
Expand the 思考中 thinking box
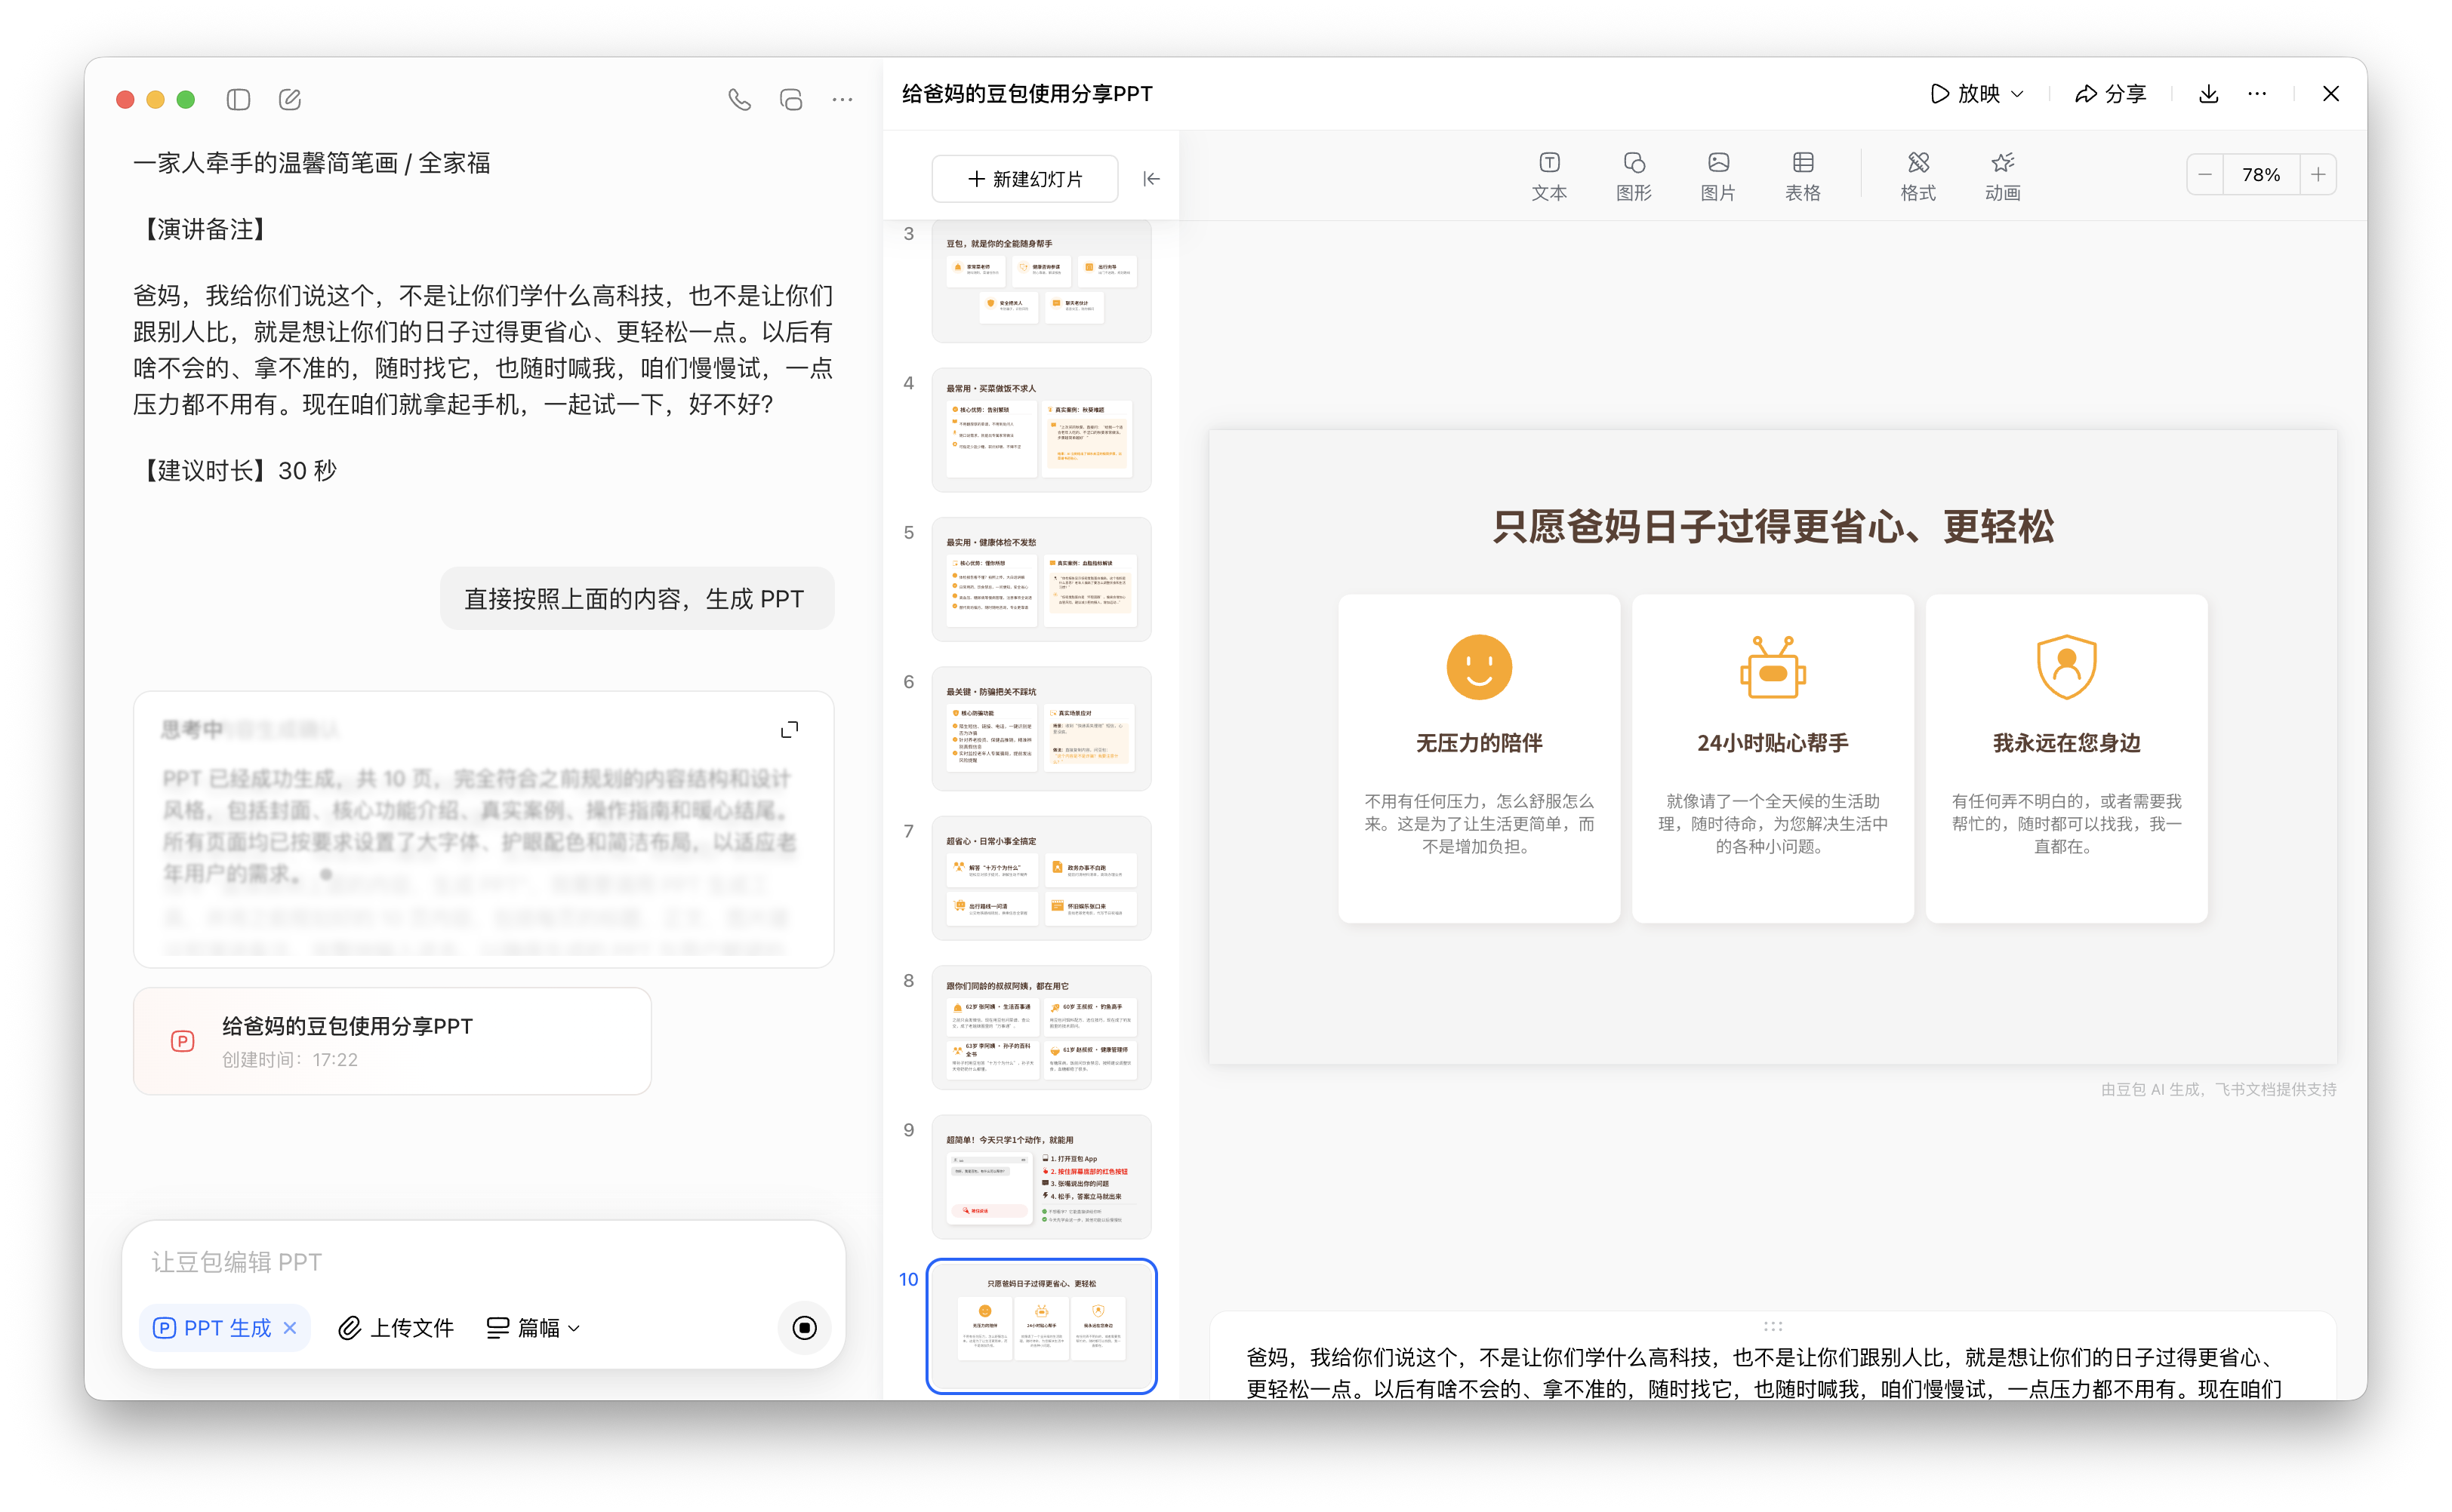pyautogui.click(x=790, y=730)
